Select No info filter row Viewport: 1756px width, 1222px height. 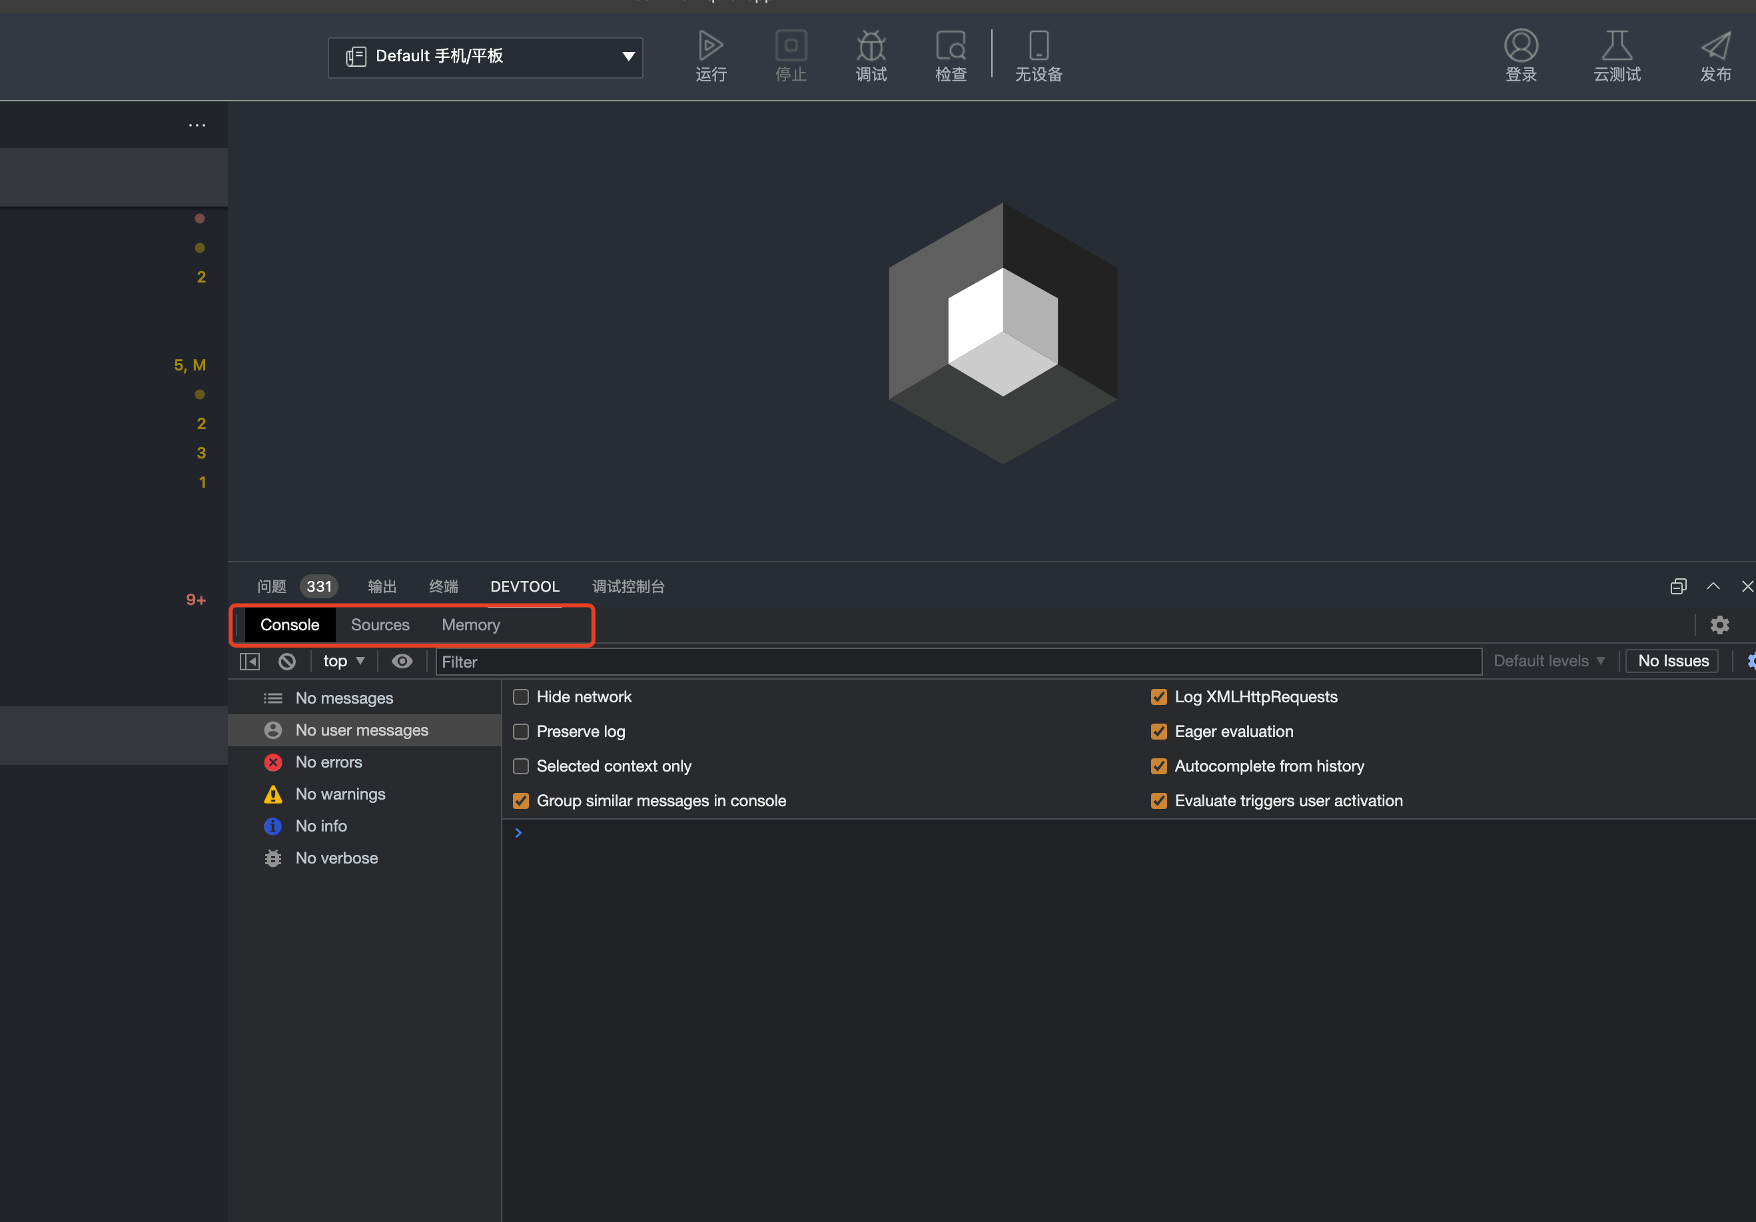[365, 826]
